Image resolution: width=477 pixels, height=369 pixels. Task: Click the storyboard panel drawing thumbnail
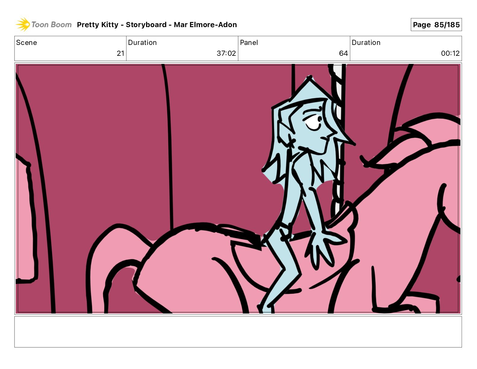[x=238, y=189]
